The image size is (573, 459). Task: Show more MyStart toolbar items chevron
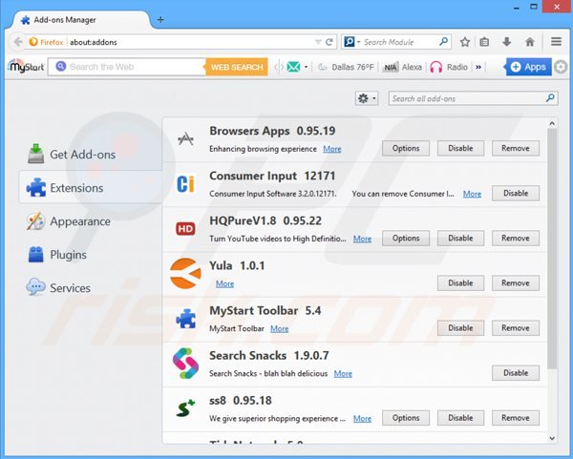[x=478, y=67]
